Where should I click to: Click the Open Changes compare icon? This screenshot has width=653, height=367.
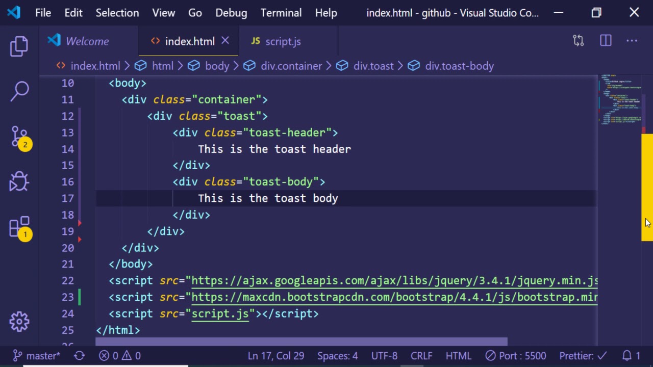click(x=578, y=41)
